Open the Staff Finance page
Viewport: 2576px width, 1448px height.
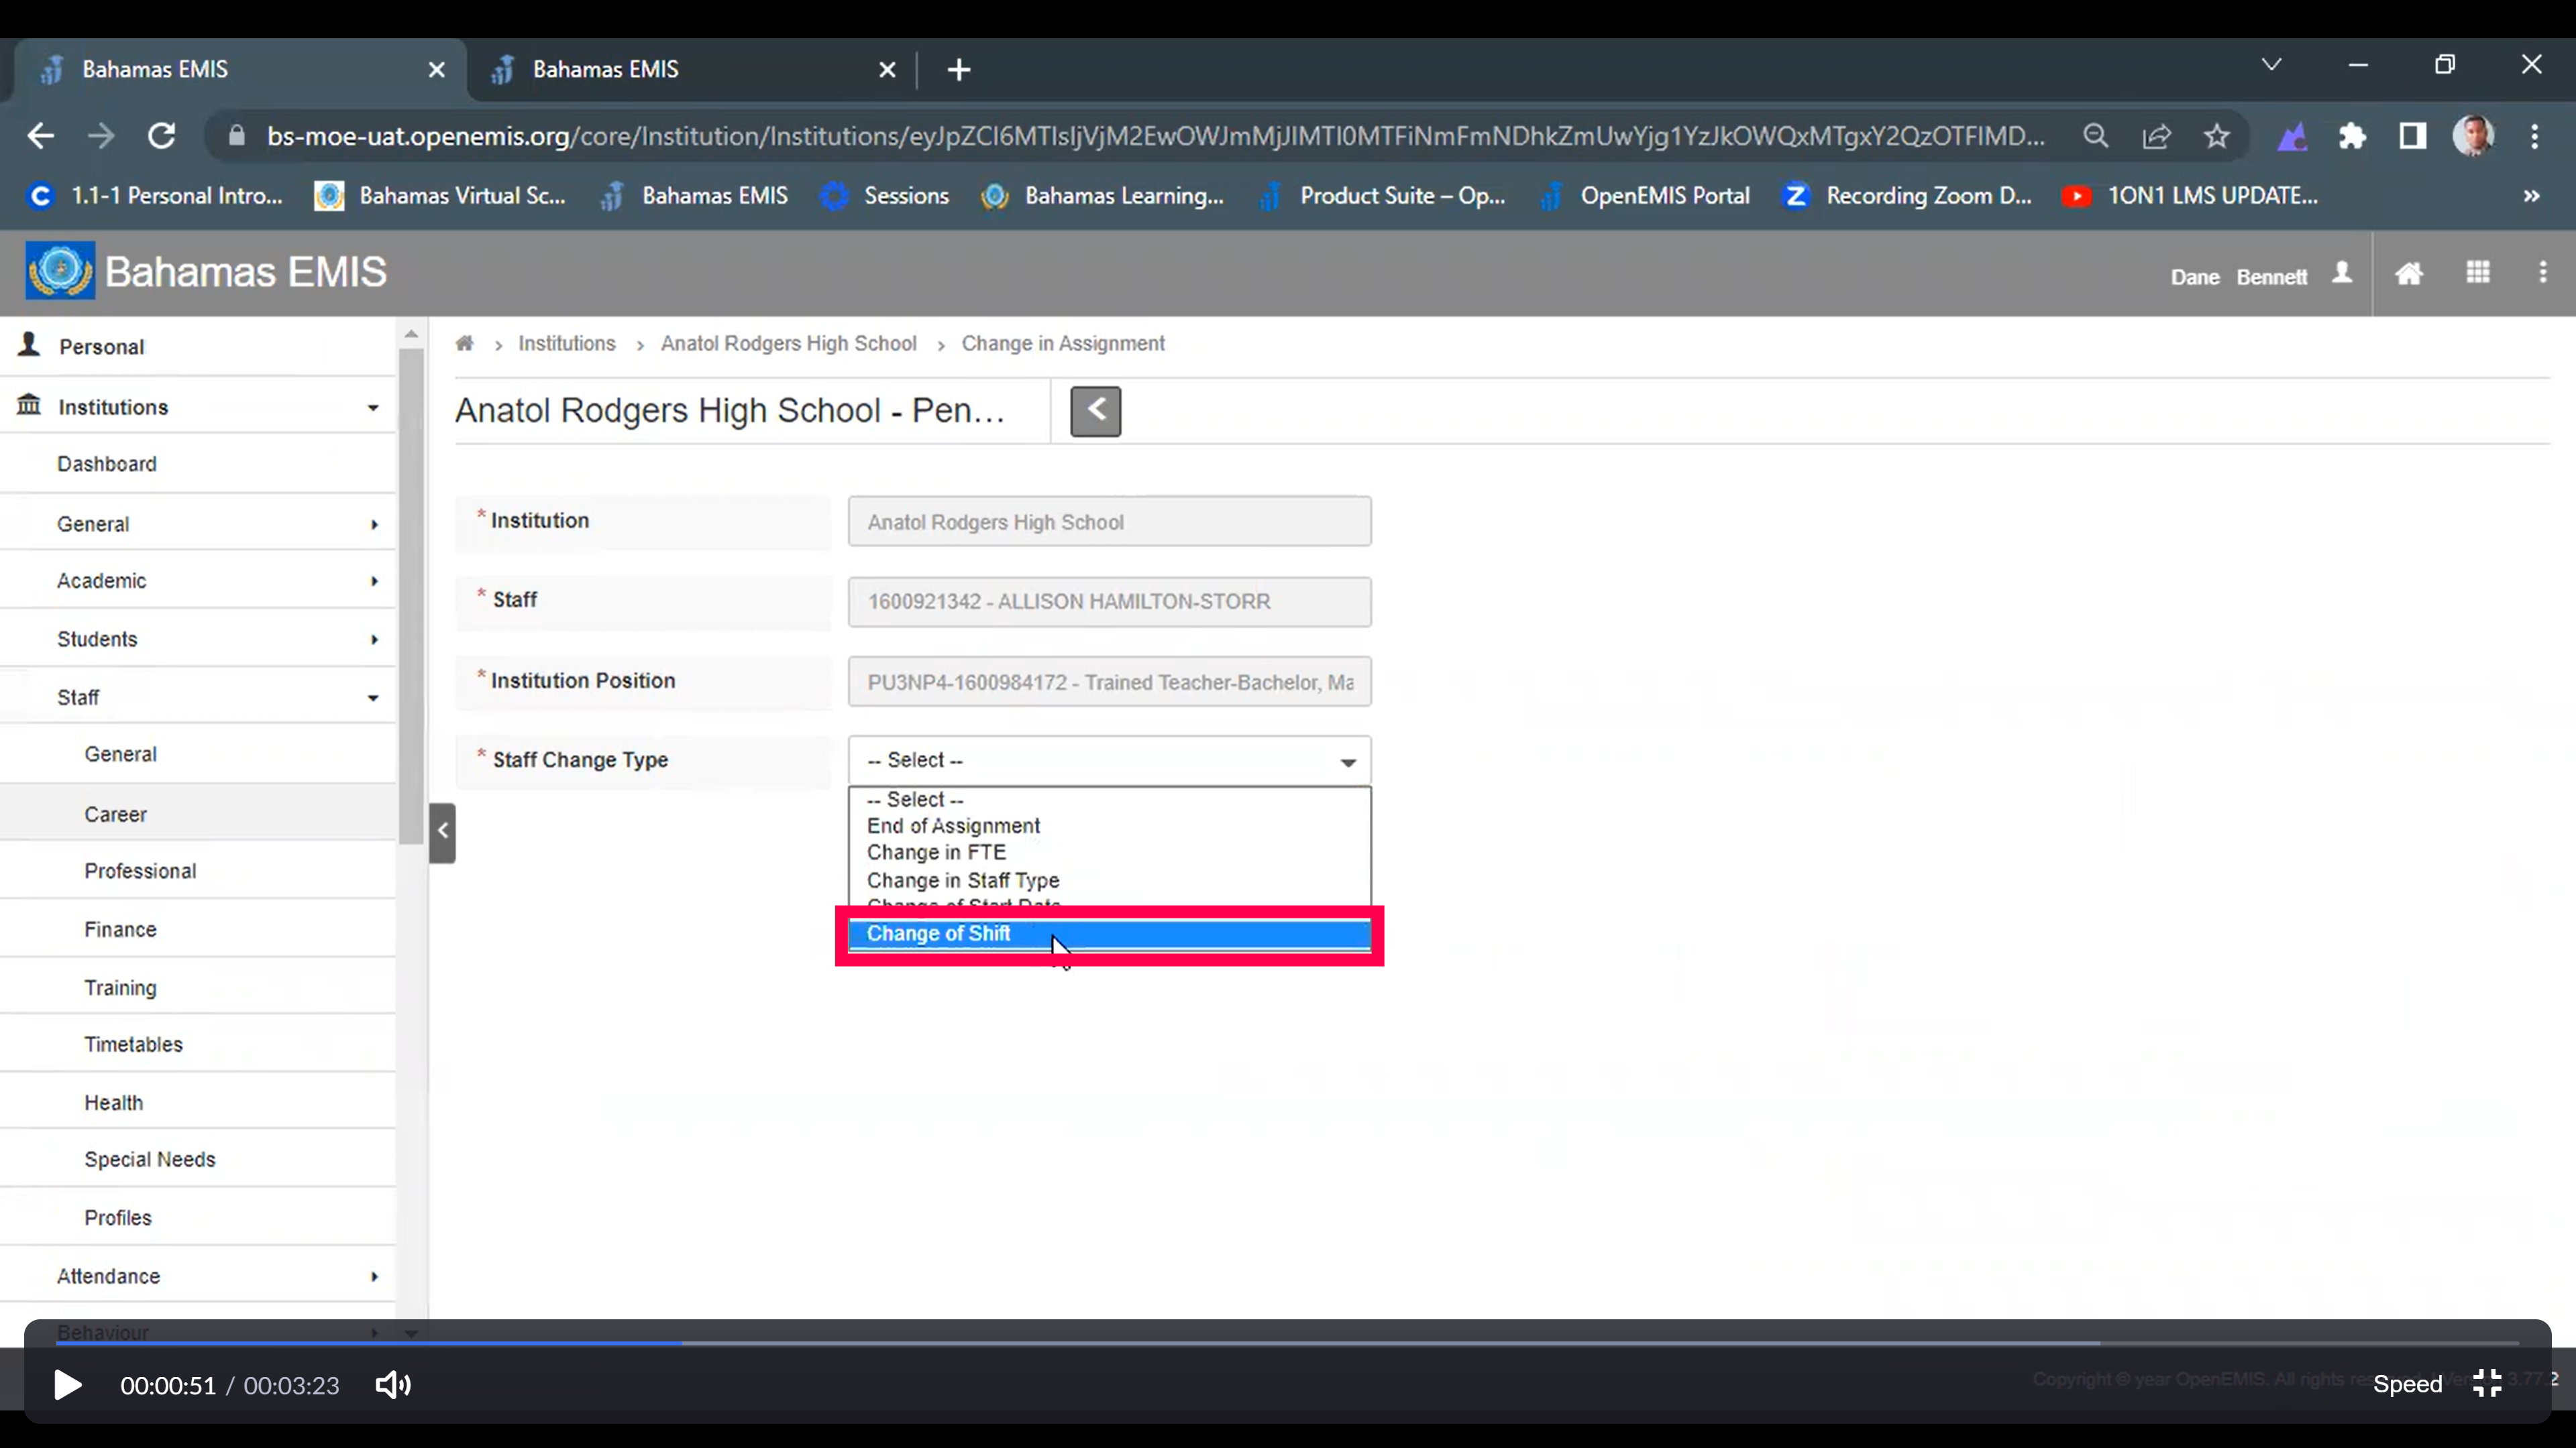click(198, 929)
